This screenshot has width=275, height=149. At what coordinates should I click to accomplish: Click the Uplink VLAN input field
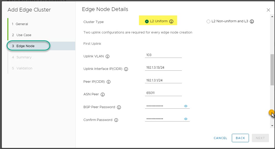(163, 55)
